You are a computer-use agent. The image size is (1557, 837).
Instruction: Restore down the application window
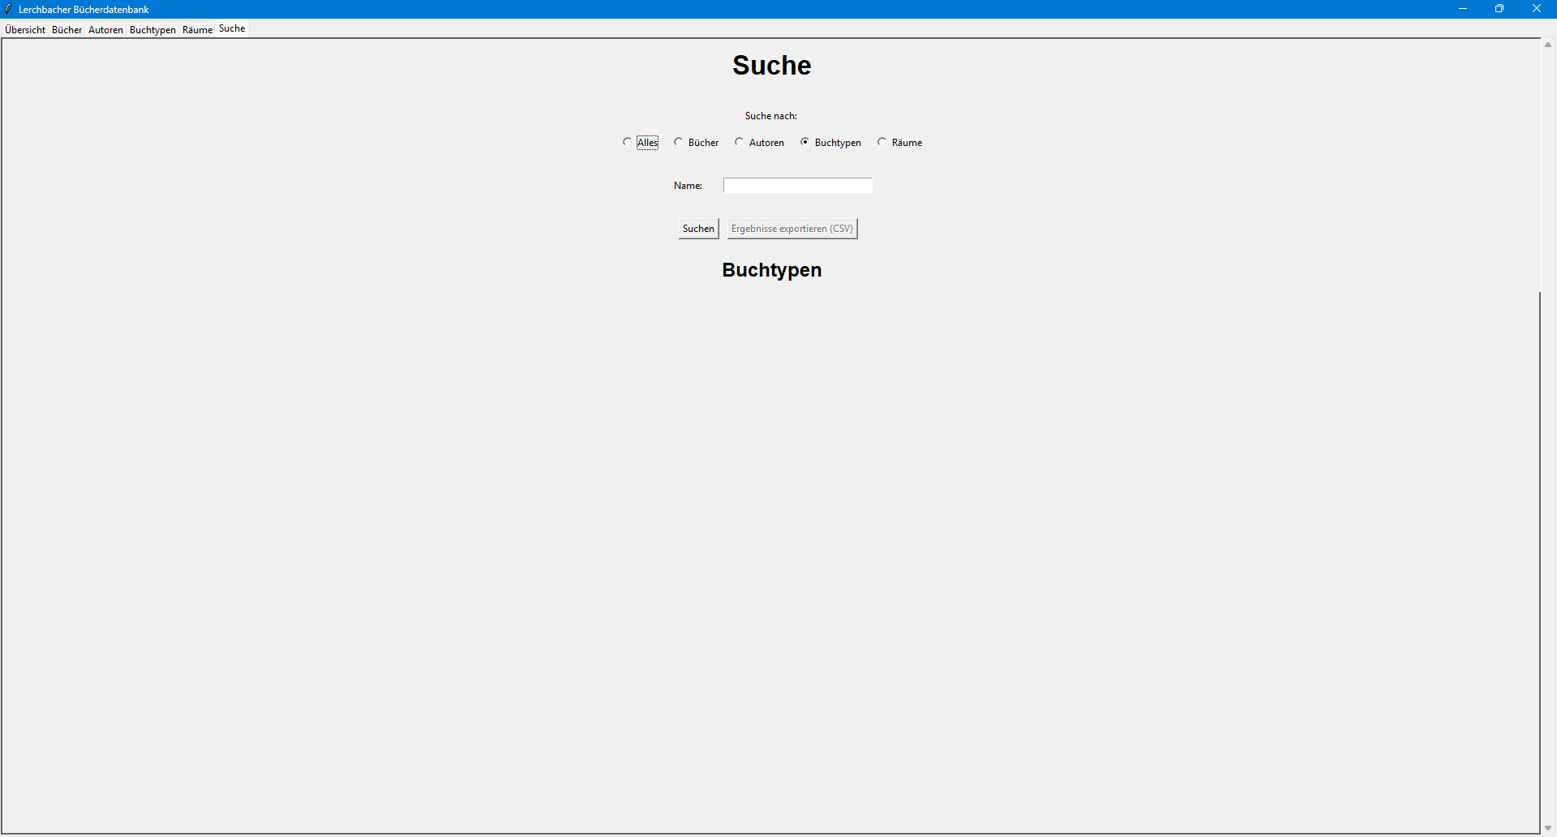pos(1499,9)
